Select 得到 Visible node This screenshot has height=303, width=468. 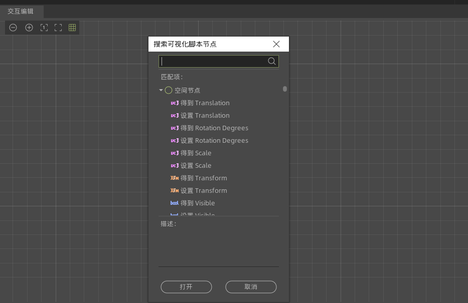(198, 203)
